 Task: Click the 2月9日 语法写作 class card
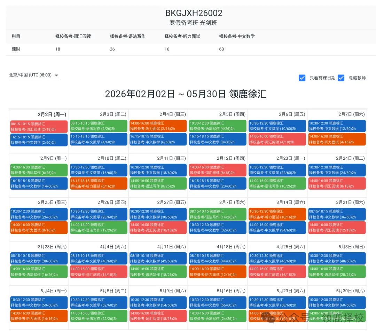tap(38, 170)
